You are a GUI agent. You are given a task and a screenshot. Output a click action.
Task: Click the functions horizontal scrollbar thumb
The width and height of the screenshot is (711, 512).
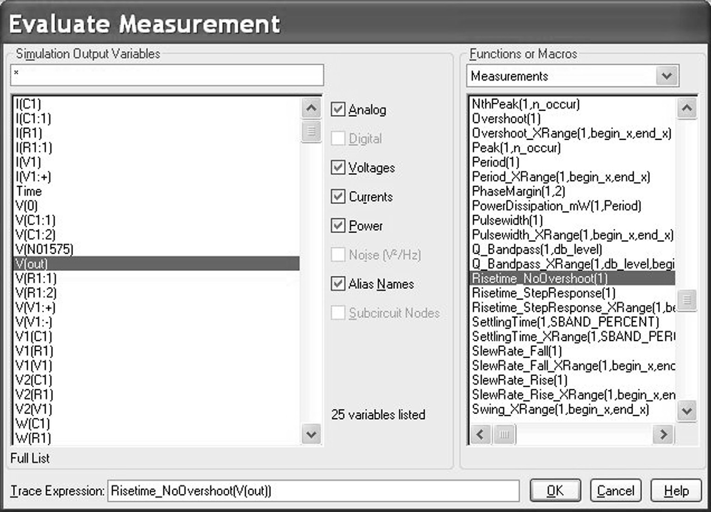pyautogui.click(x=504, y=435)
